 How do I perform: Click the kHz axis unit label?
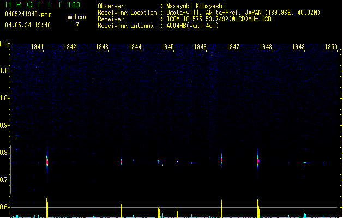(5, 44)
